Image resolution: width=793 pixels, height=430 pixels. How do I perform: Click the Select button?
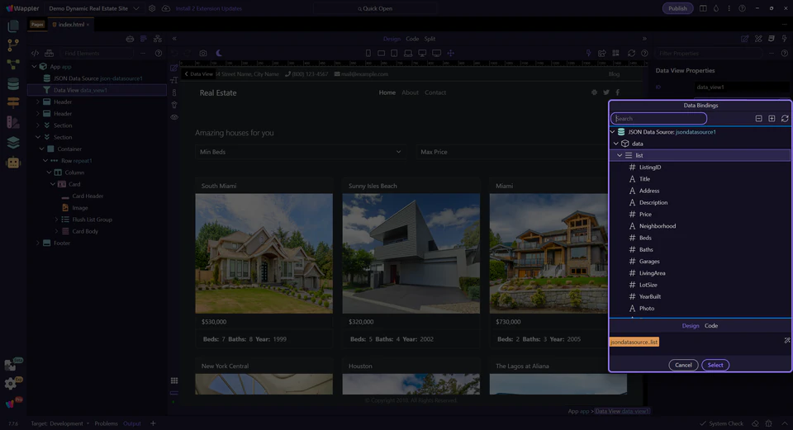click(x=715, y=365)
